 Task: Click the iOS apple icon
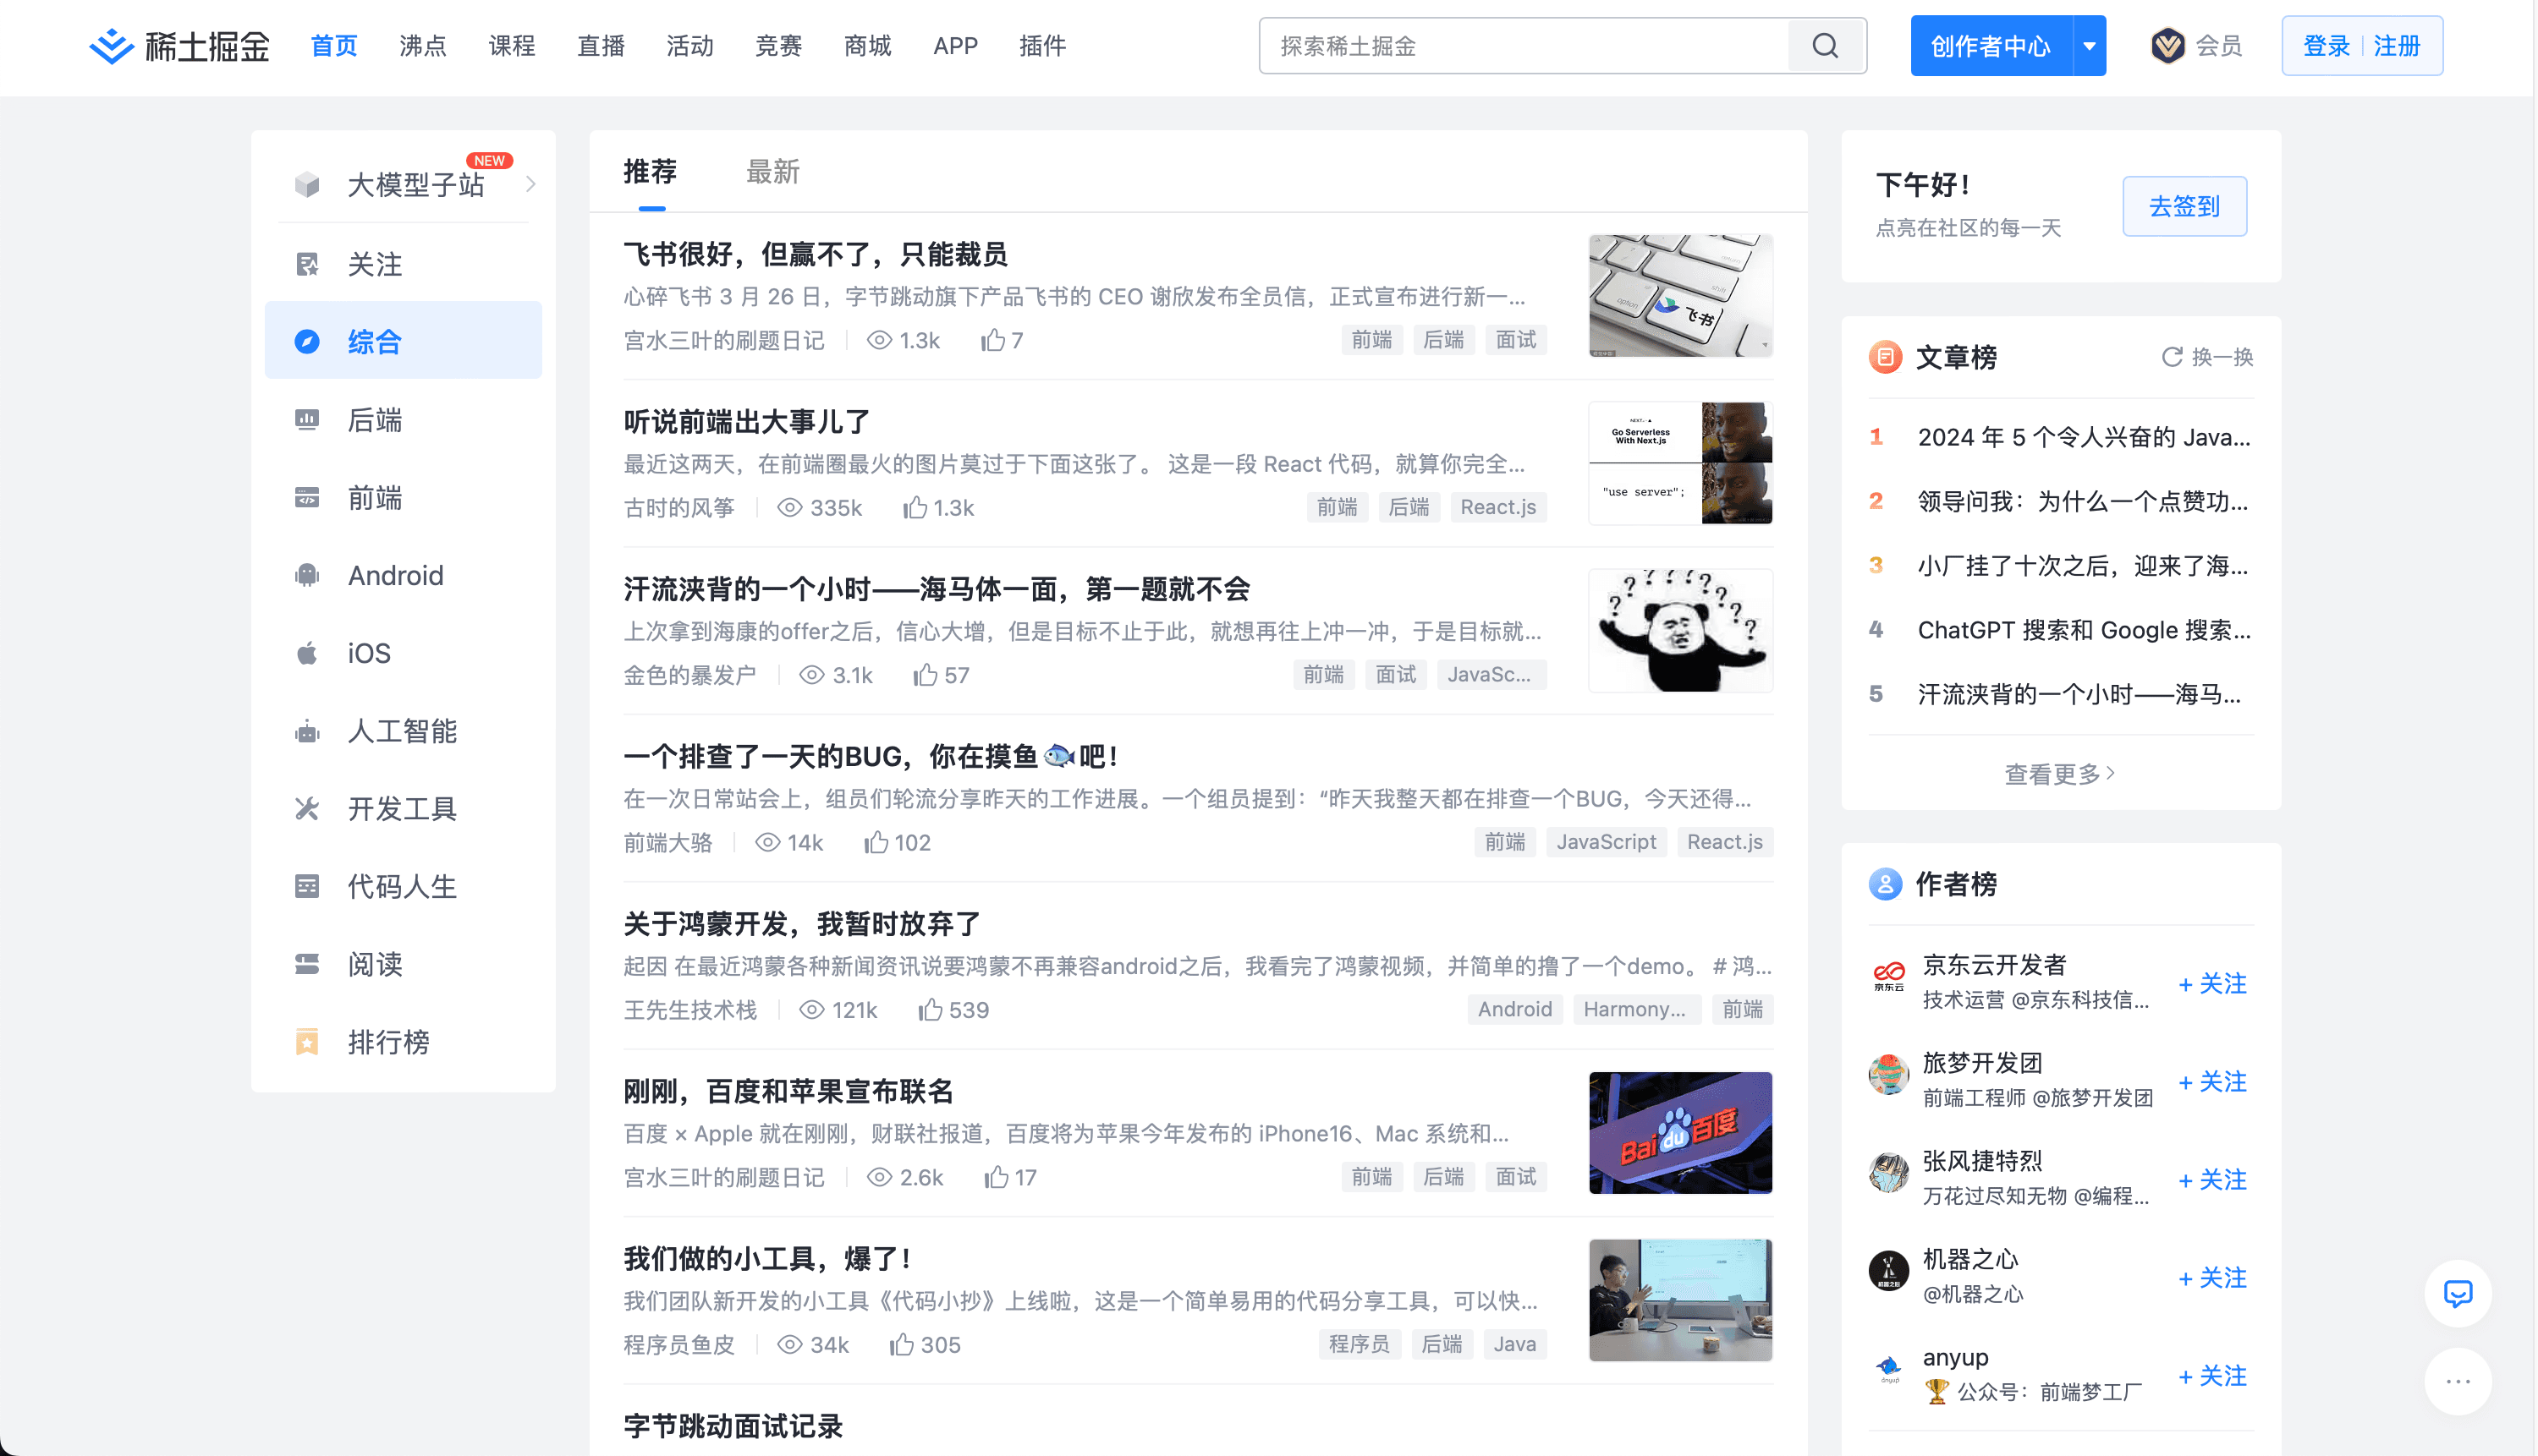click(x=307, y=653)
